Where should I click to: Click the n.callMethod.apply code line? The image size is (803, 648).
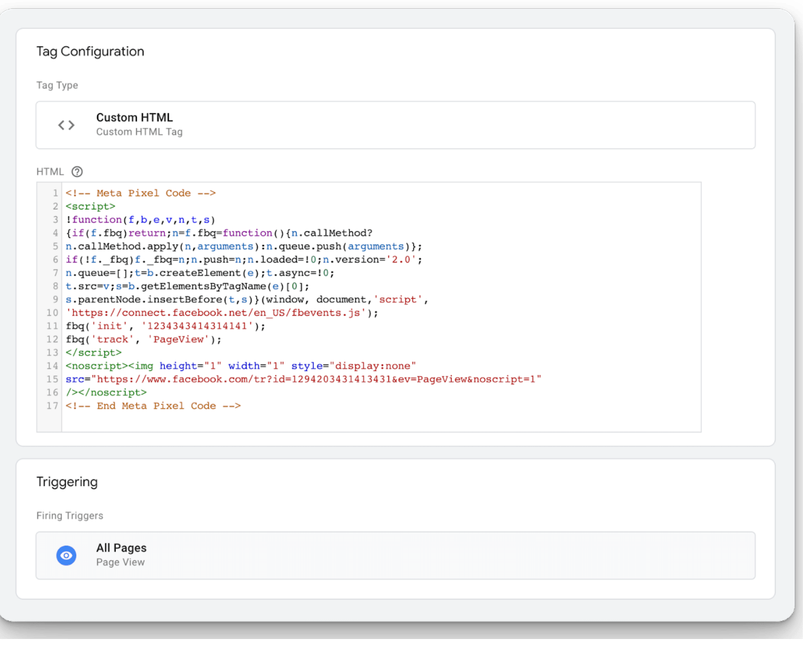coord(244,246)
